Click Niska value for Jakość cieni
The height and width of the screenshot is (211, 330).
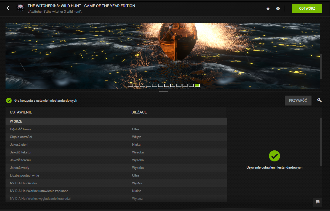click(x=136, y=144)
